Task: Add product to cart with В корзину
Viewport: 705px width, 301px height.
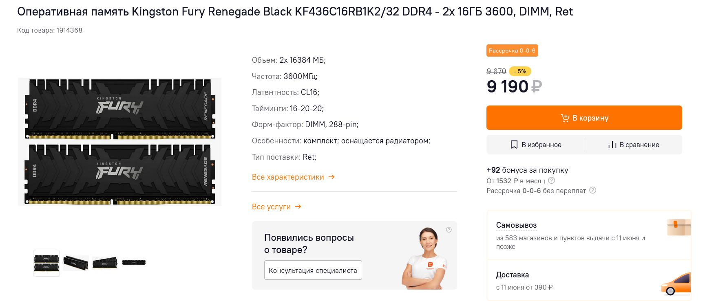Action: (x=584, y=118)
